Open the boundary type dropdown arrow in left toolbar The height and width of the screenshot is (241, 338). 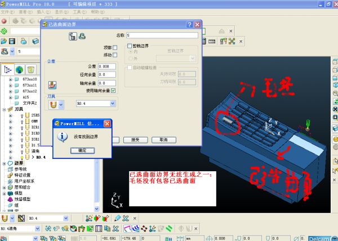[x=12, y=51]
